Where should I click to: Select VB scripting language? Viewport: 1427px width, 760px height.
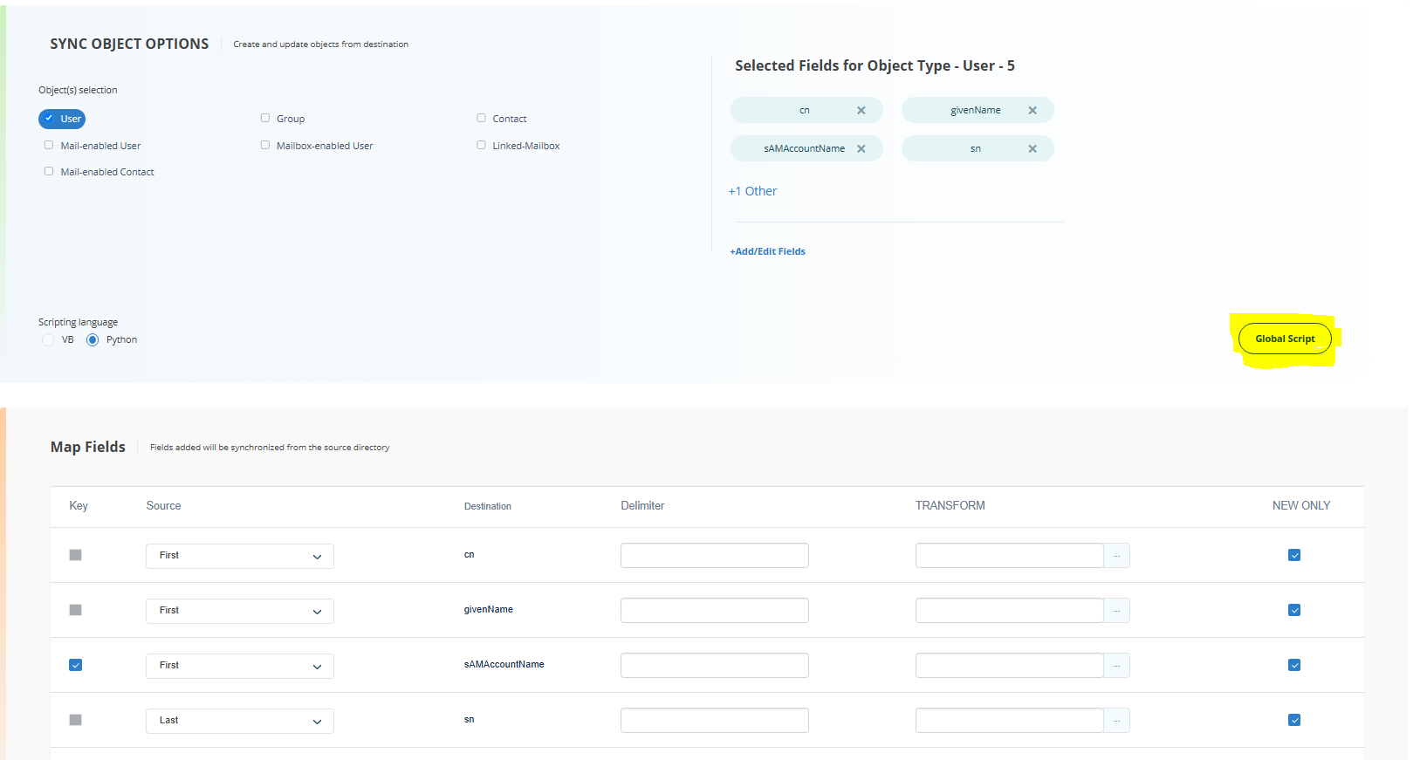[x=48, y=340]
